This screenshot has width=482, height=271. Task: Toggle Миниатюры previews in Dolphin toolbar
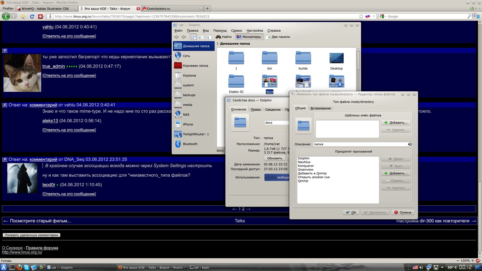pyautogui.click(x=249, y=37)
